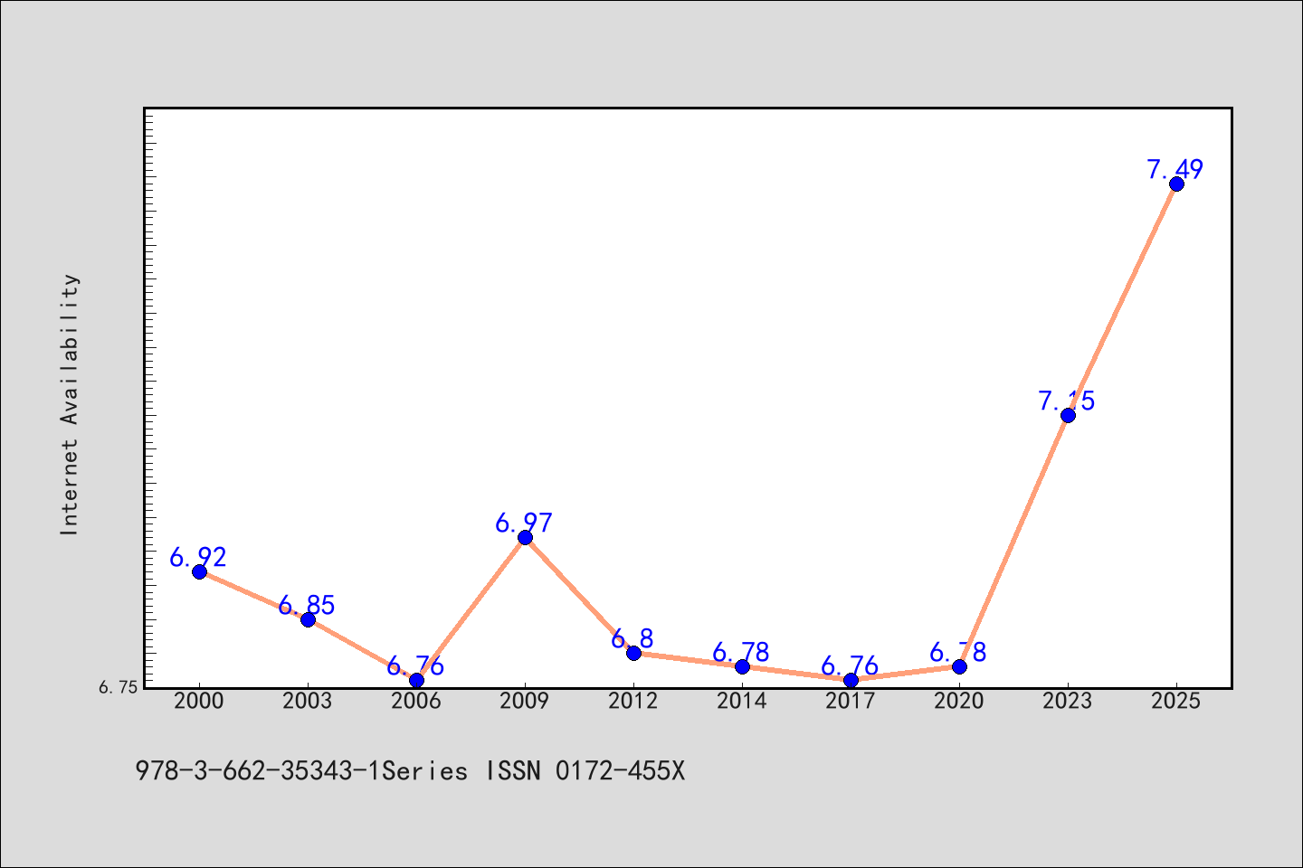1303x868 pixels.
Task: Select the 2023 x-axis label
Action: tap(1068, 701)
